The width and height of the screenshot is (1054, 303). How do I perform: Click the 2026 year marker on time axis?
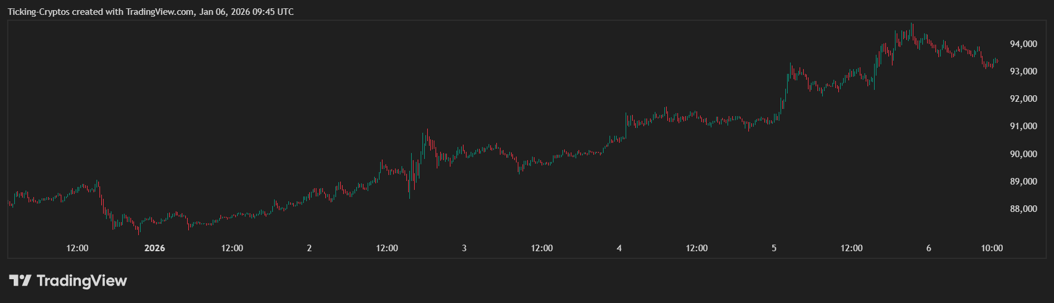(x=154, y=248)
